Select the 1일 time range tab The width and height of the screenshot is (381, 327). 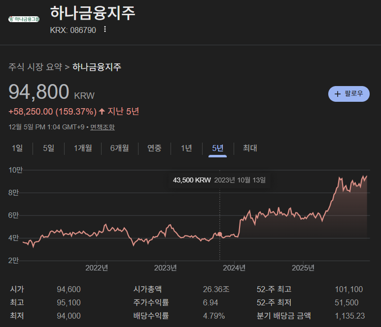point(17,148)
